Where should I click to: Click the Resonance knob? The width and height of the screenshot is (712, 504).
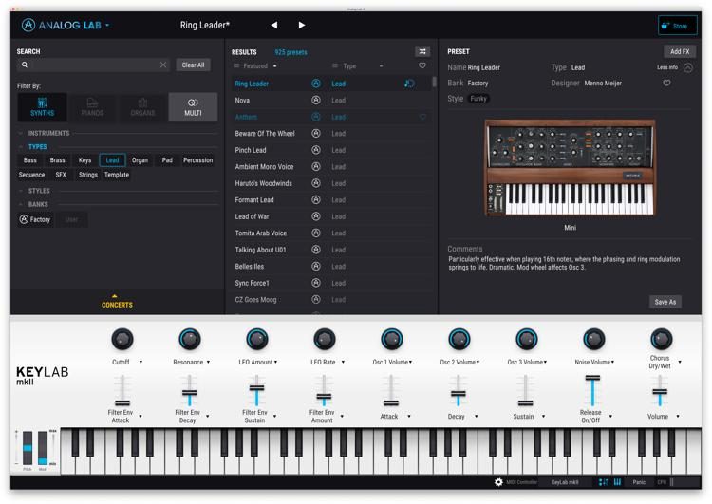tap(189, 339)
